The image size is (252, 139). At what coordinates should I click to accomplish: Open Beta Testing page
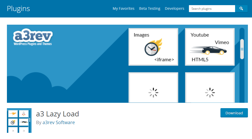click(x=150, y=8)
